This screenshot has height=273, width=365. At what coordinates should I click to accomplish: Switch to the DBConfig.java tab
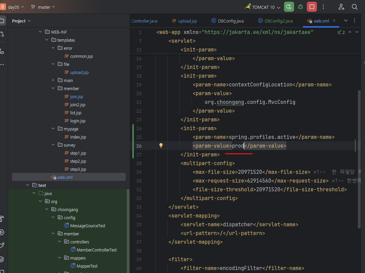tap(228, 21)
